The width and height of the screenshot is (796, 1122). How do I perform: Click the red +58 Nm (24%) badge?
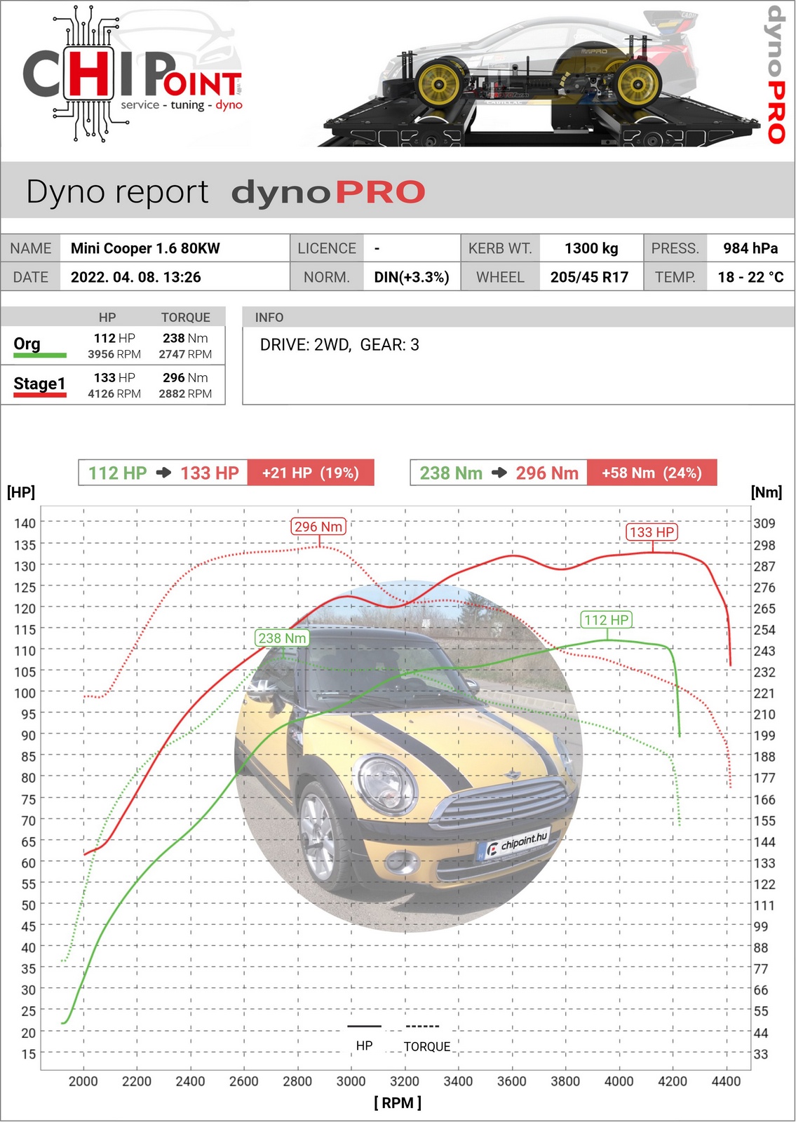pos(652,473)
